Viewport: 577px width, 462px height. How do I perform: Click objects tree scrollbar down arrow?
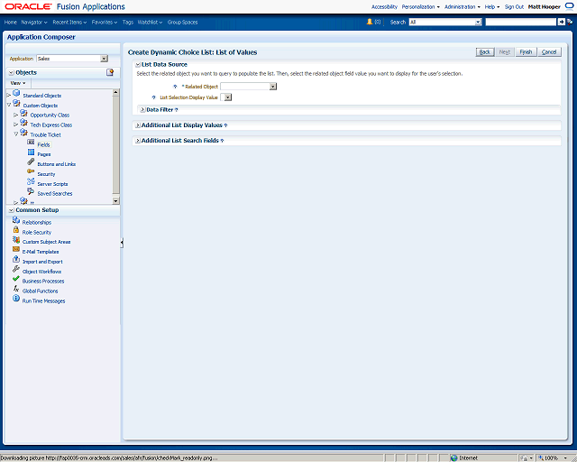click(116, 201)
